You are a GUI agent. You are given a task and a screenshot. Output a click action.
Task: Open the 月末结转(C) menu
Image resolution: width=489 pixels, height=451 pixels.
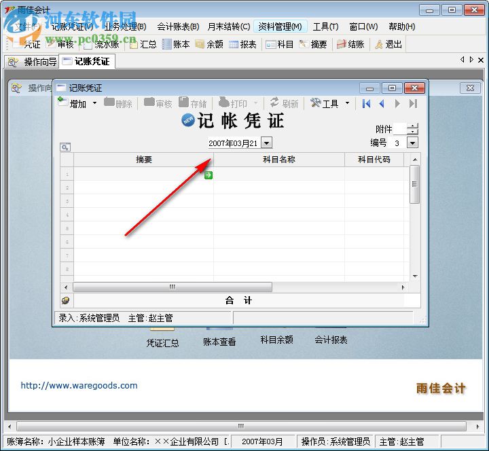point(229,26)
